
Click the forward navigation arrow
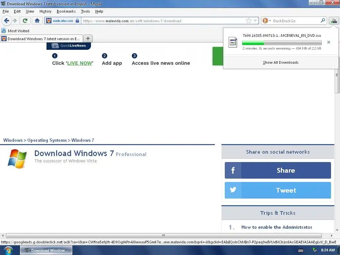coord(15,21)
